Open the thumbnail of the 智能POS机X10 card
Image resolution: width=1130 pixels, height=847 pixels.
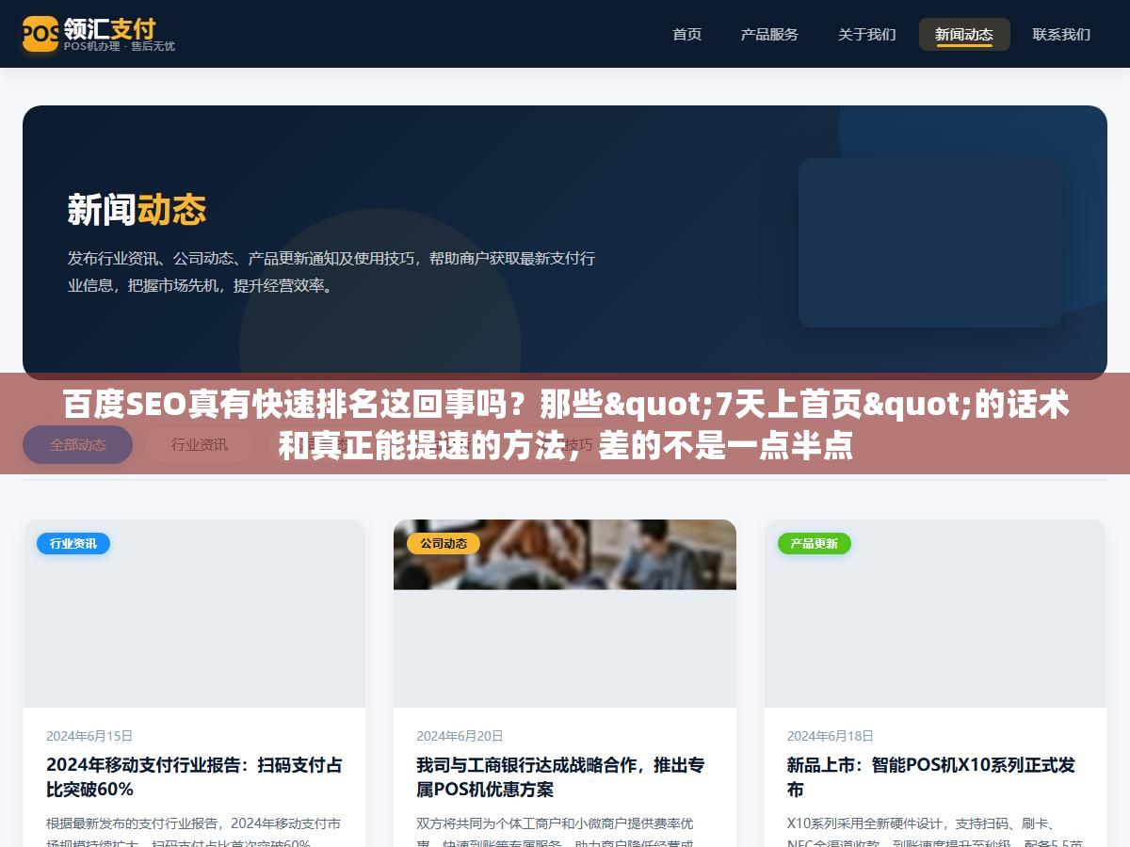point(935,614)
